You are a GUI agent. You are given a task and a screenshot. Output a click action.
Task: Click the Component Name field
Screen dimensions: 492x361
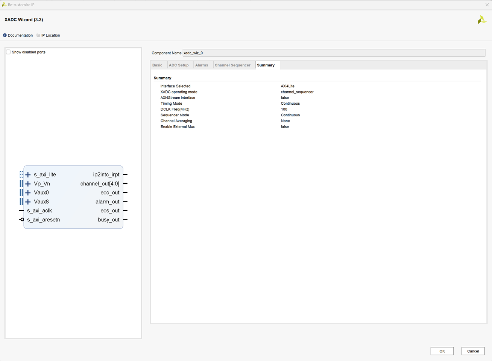point(334,53)
